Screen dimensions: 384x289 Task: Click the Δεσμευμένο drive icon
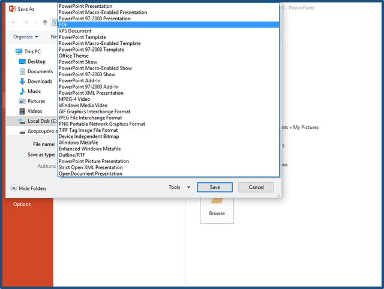click(x=22, y=132)
